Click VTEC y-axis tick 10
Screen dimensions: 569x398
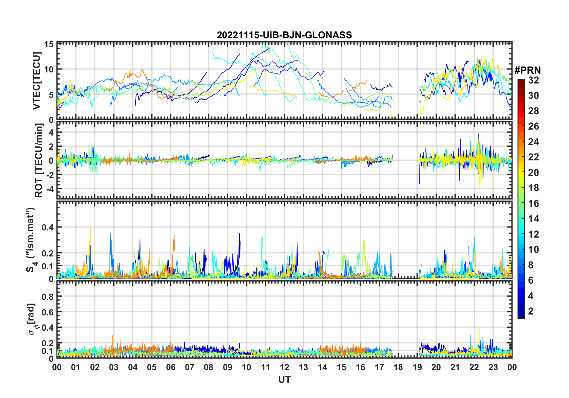49,69
